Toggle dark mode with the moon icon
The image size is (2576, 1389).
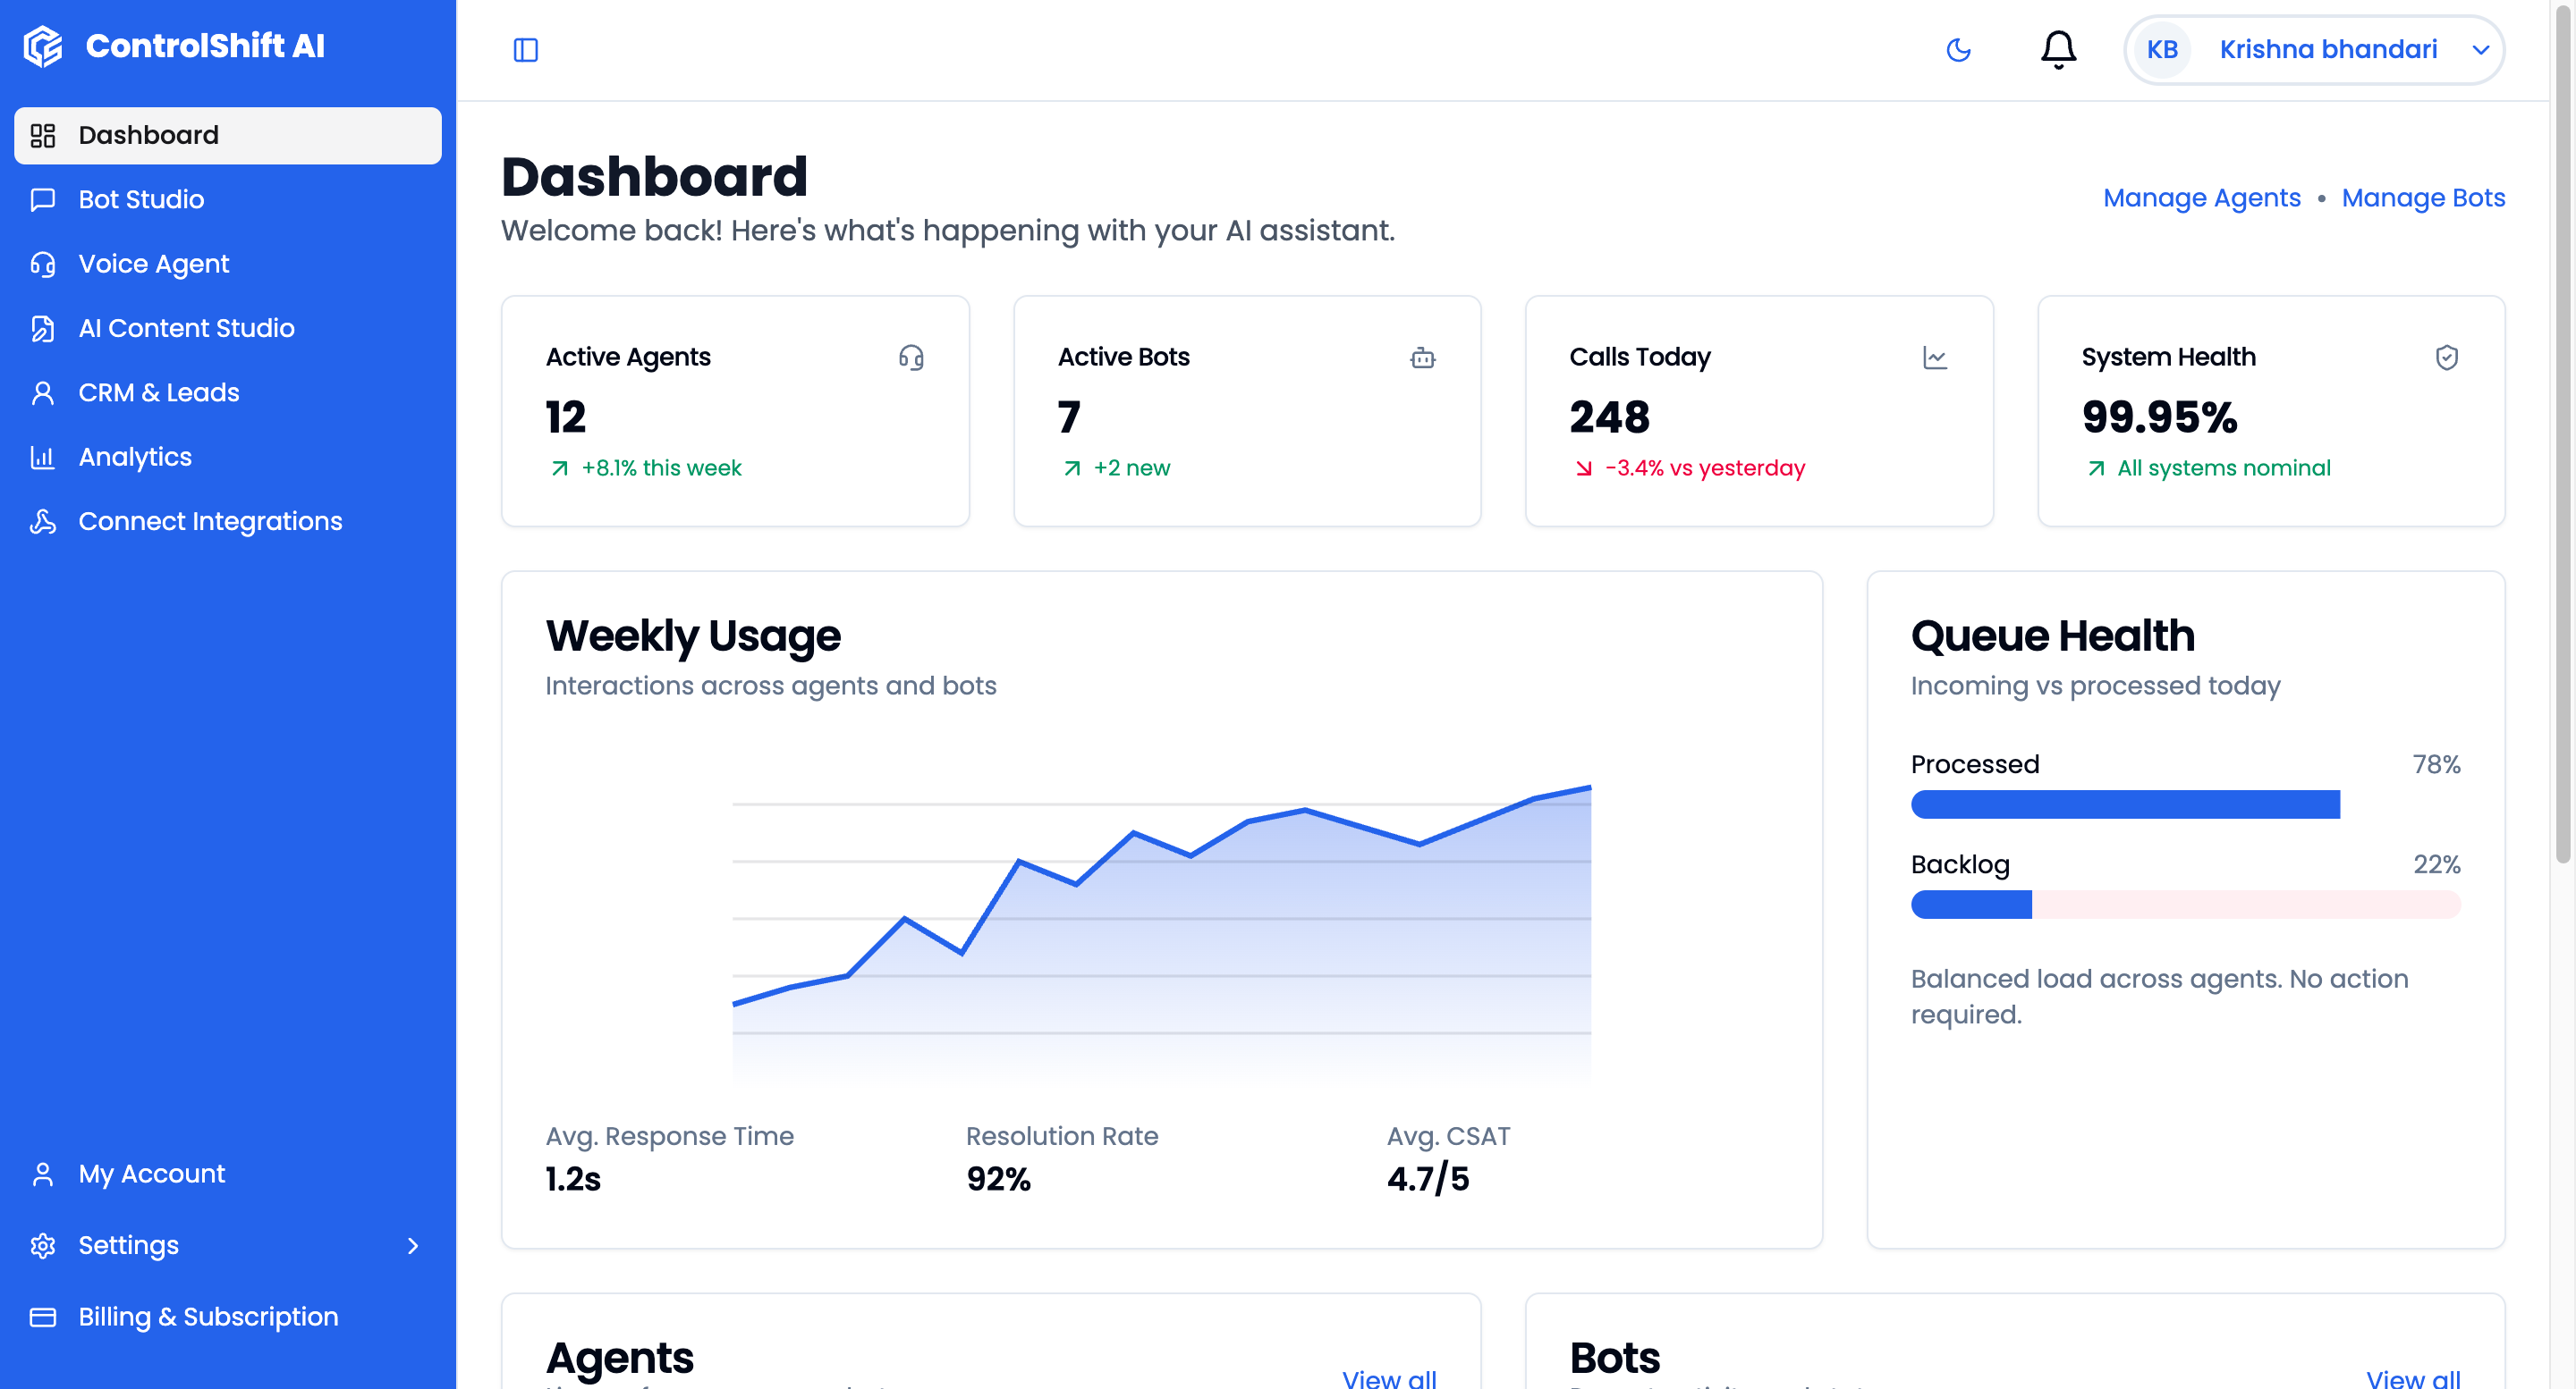coord(1959,49)
